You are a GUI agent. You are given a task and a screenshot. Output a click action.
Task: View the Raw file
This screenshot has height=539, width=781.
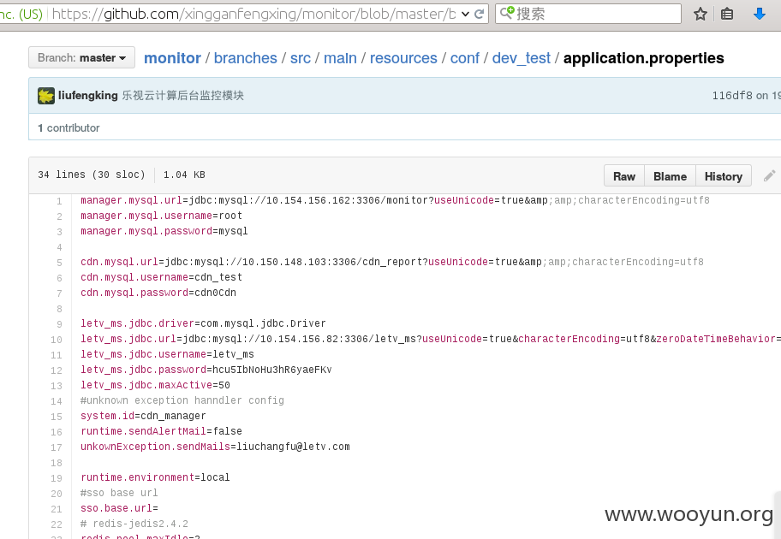(x=624, y=176)
